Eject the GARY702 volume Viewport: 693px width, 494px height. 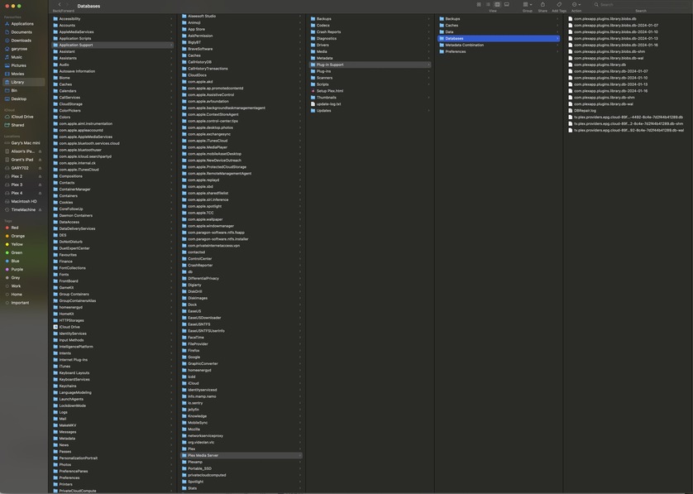(41, 168)
